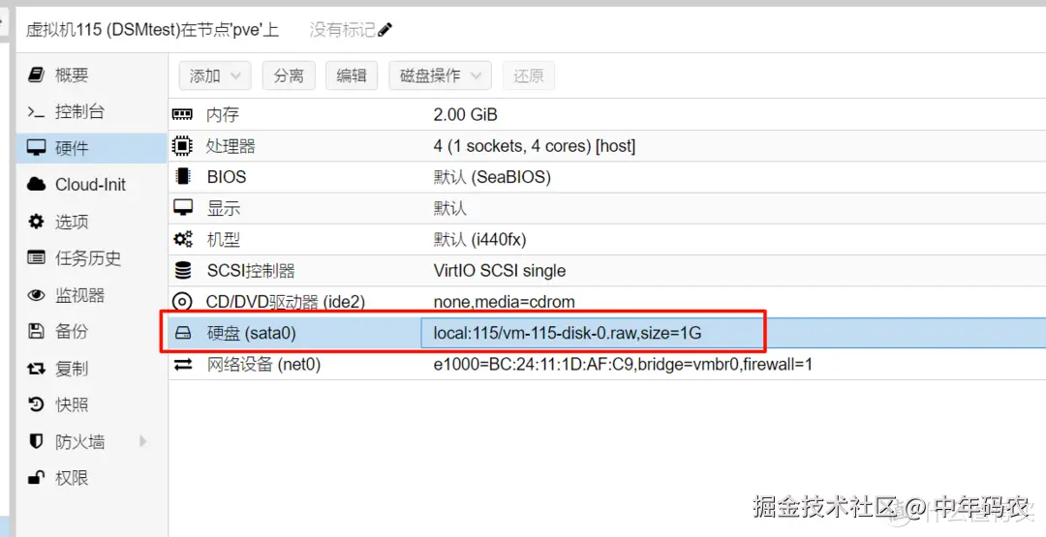Click the Options (选项) gear icon
Image resolution: width=1046 pixels, height=537 pixels.
coord(36,222)
